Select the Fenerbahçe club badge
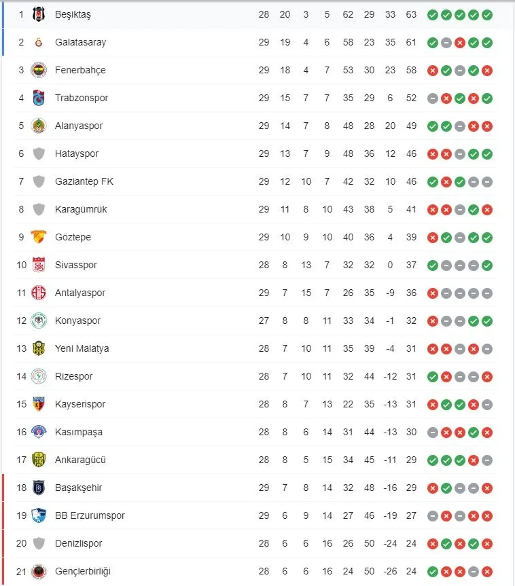 39,70
